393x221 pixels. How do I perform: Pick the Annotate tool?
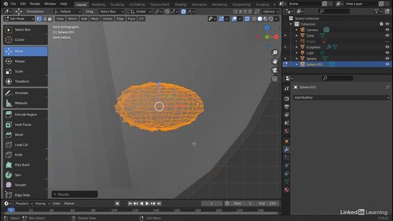click(x=25, y=93)
